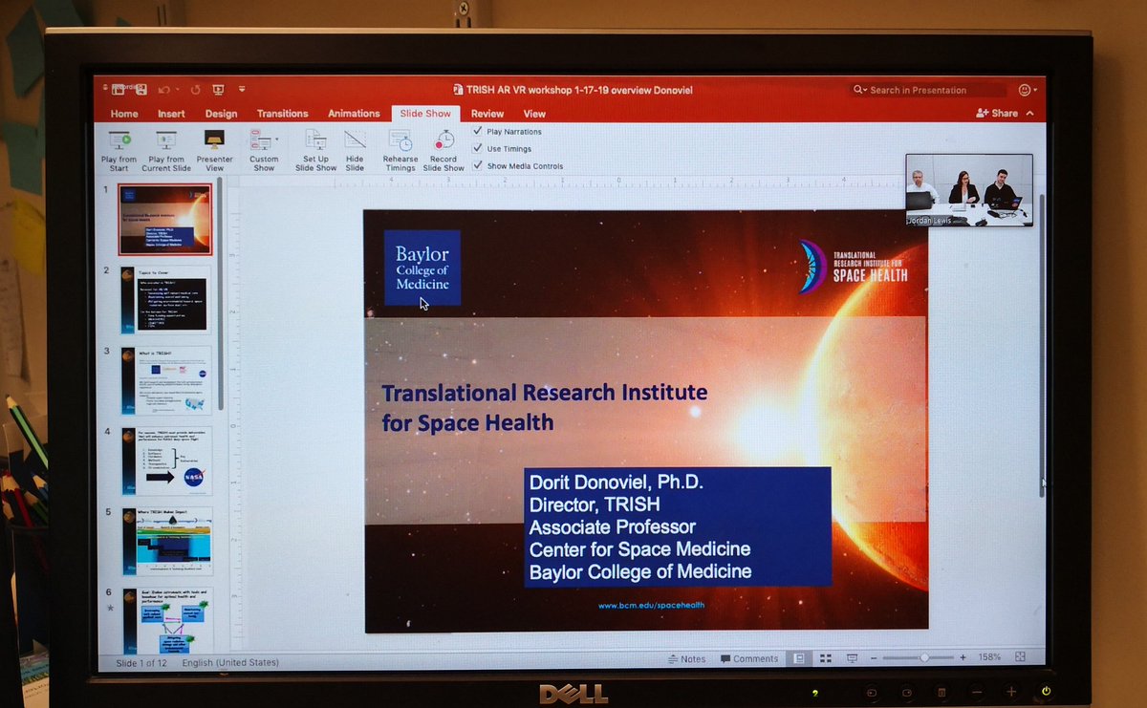The height and width of the screenshot is (708, 1147).
Task: Select slide 3 What is TRISH thumbnail
Action: tap(166, 379)
